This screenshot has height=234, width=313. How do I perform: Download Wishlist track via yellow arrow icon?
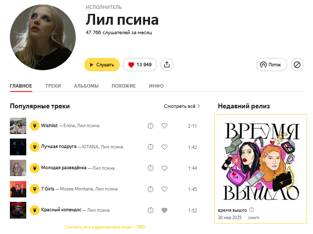point(35,126)
